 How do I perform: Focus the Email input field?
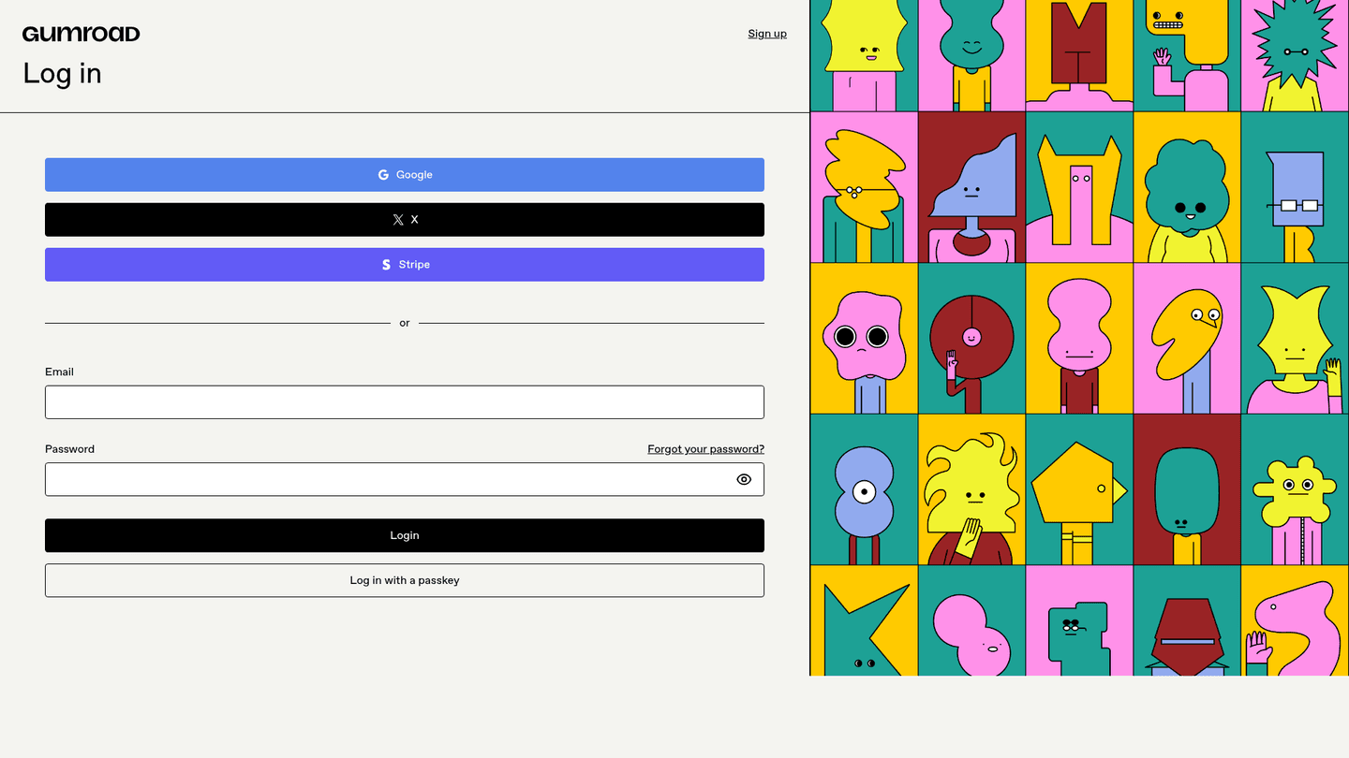tap(405, 402)
